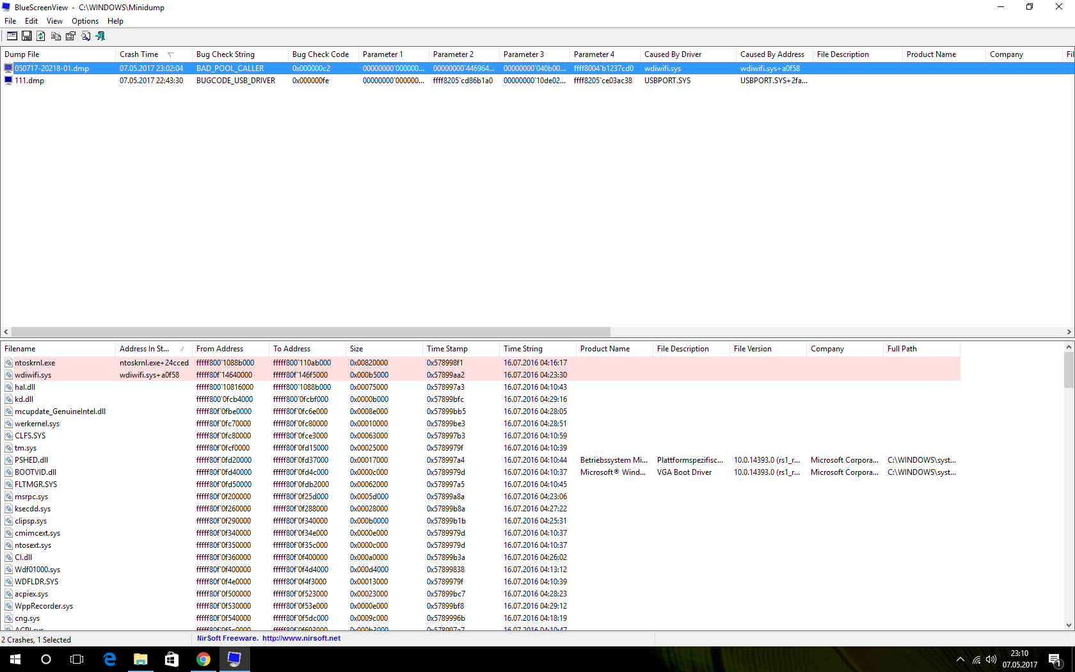Open the Help menu
This screenshot has width=1075, height=672.
(115, 21)
